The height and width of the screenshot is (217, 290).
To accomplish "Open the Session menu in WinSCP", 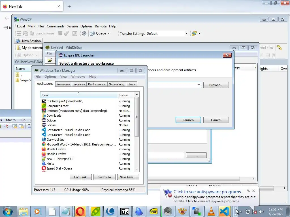I will pyautogui.click(x=72, y=26).
